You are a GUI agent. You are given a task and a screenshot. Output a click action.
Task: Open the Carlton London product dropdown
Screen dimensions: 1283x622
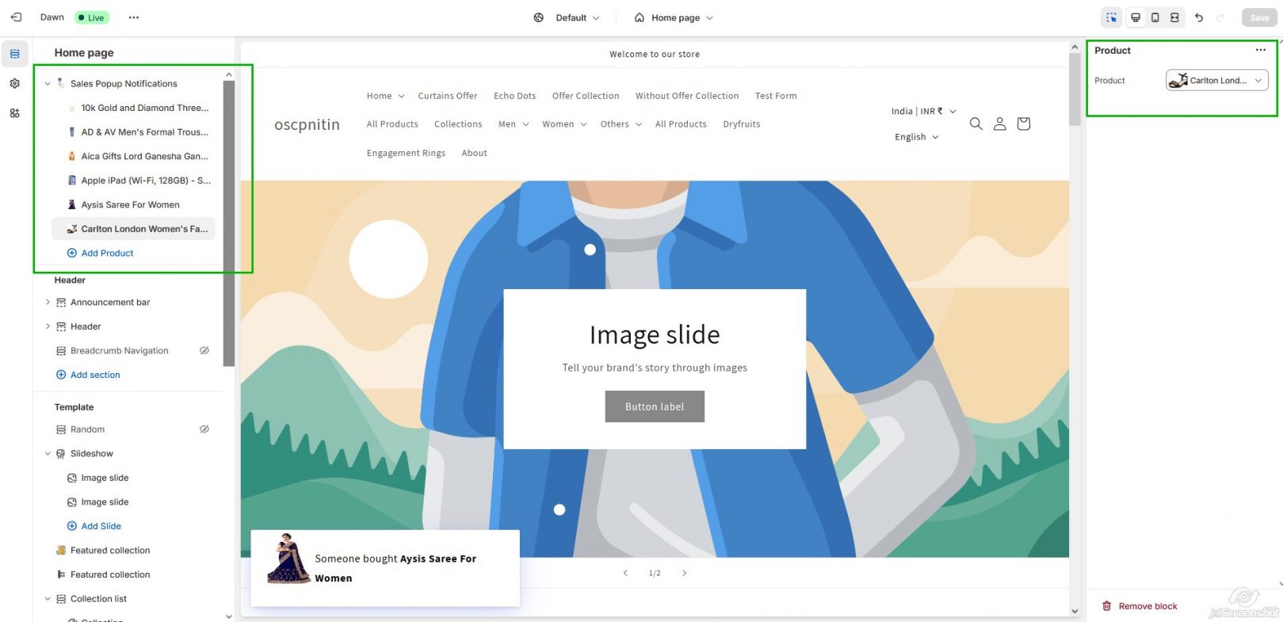[x=1216, y=80]
